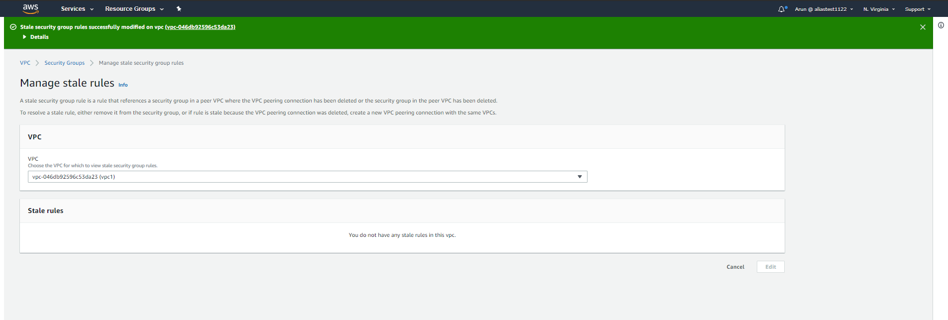Go to Security Groups breadcrumb
Screen dimensions: 948x320
click(x=64, y=63)
